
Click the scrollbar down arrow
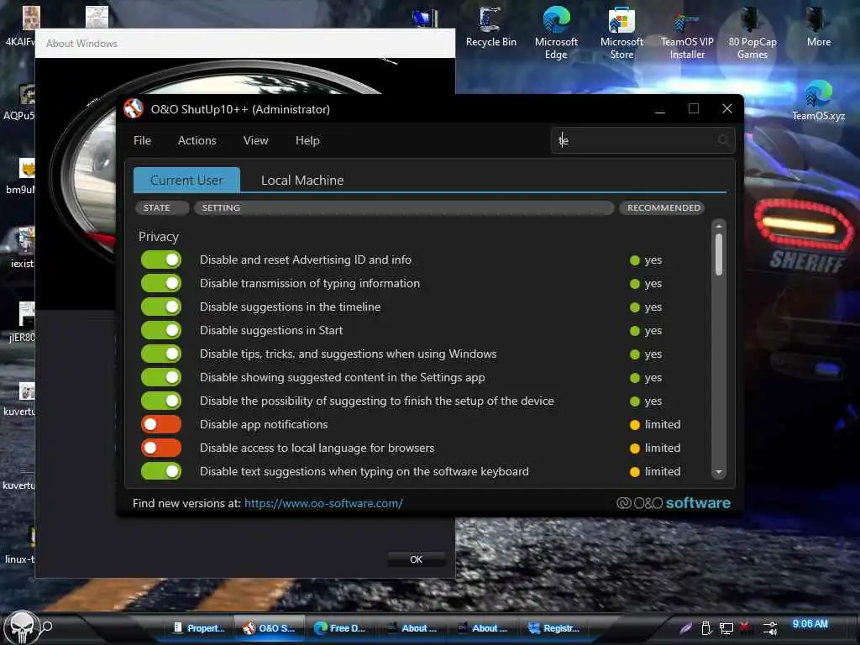(719, 472)
